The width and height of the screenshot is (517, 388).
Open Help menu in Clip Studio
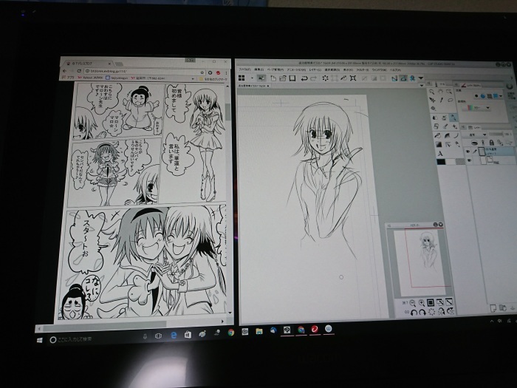(395, 70)
